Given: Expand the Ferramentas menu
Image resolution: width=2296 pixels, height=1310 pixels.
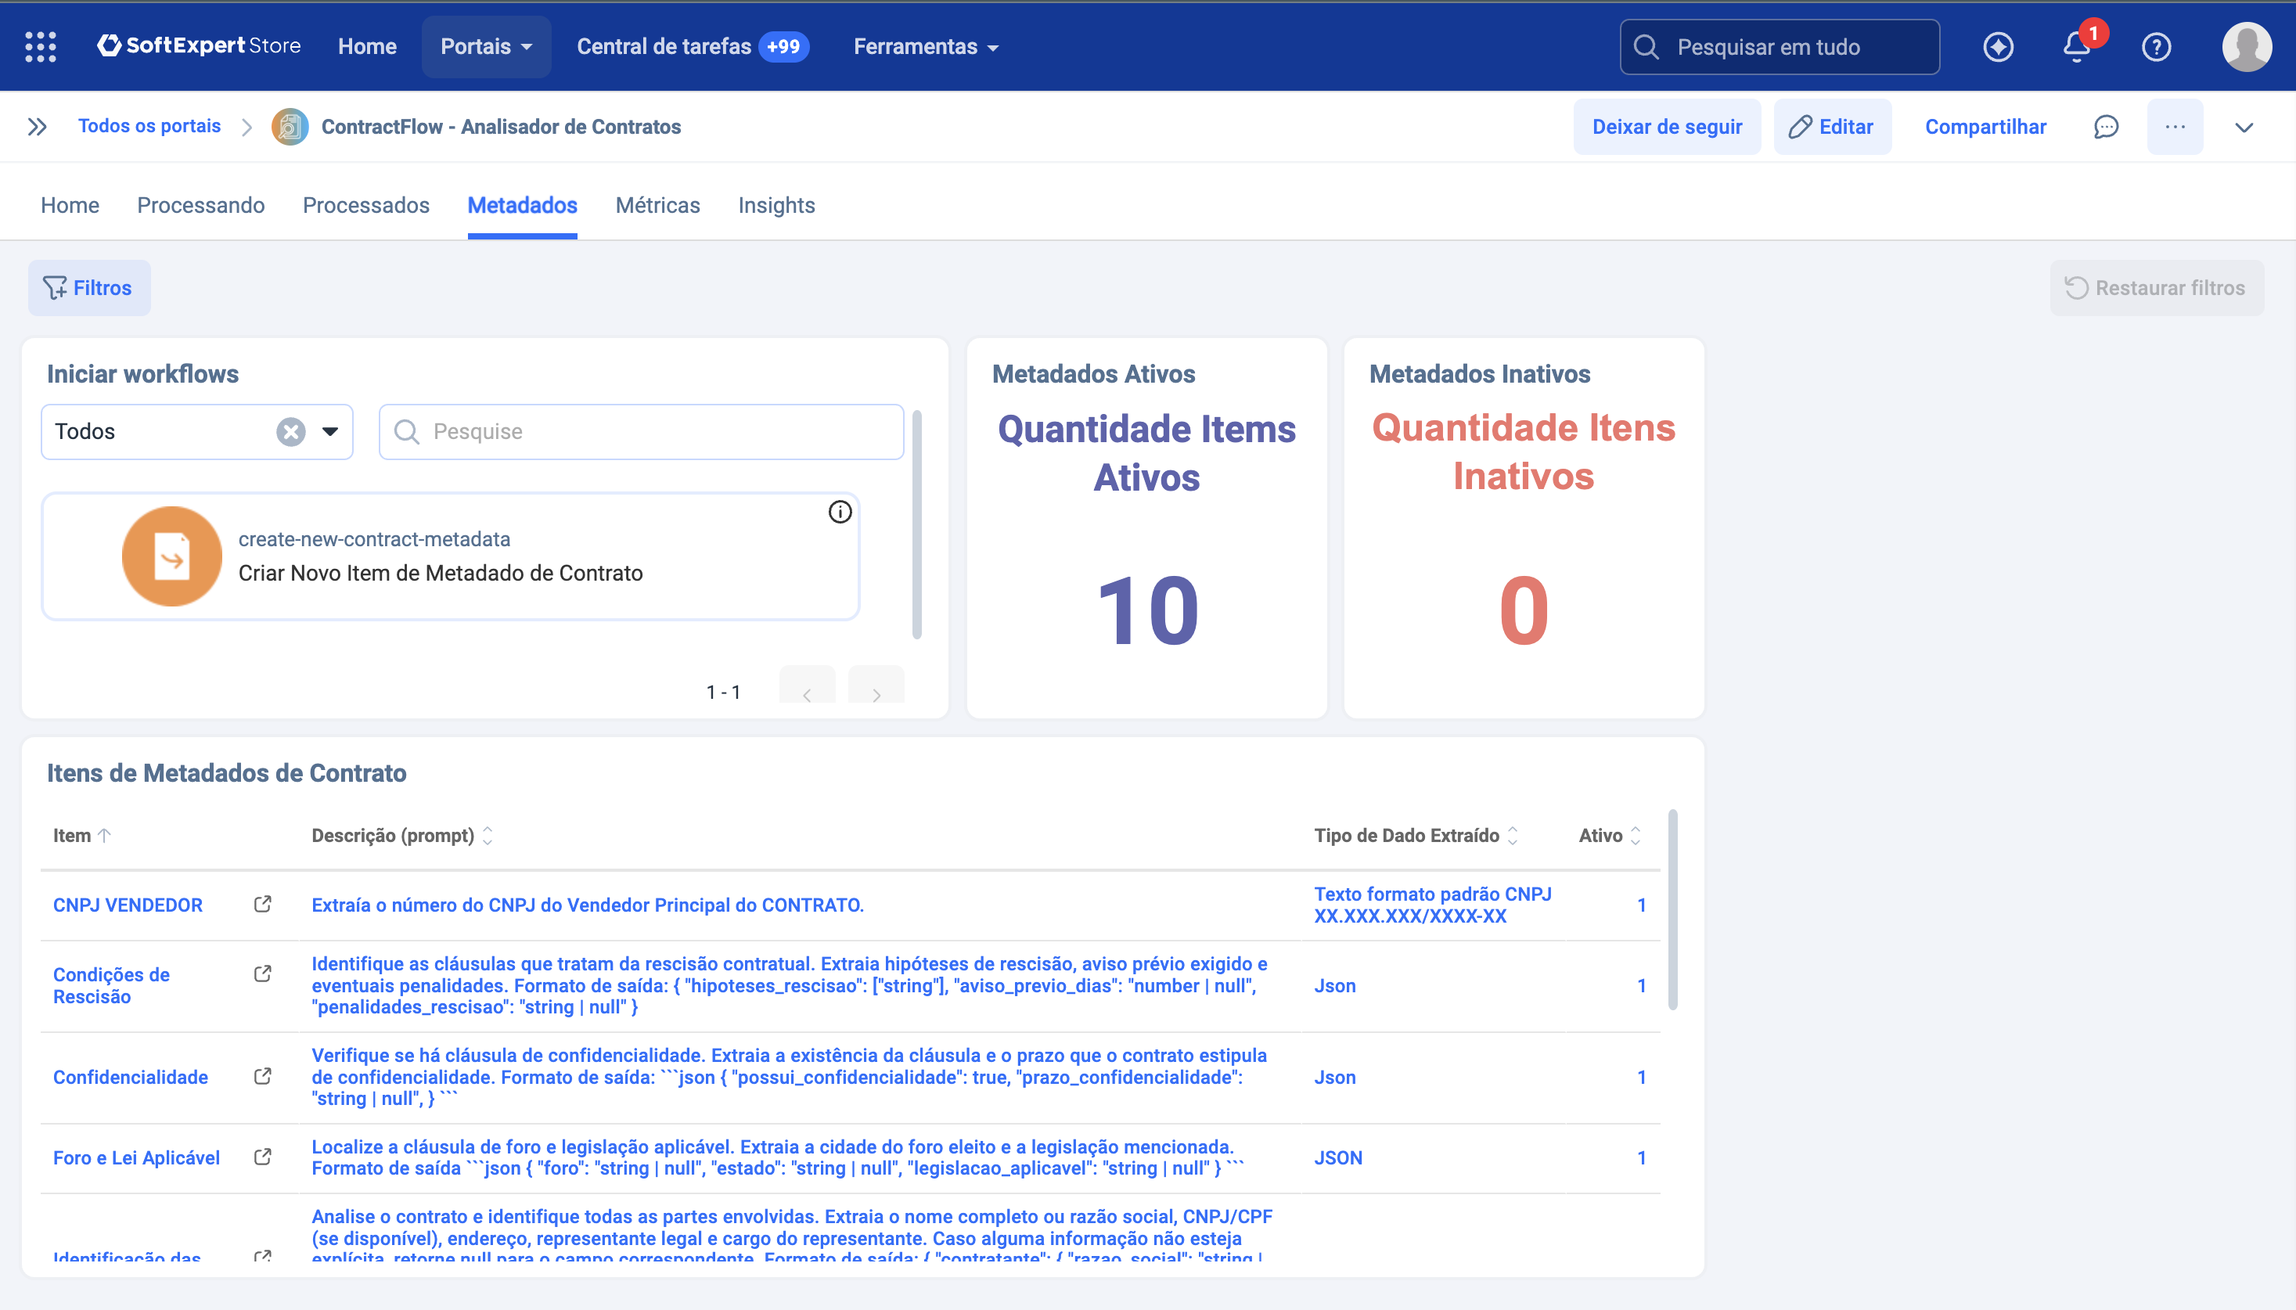Looking at the screenshot, I should [925, 46].
